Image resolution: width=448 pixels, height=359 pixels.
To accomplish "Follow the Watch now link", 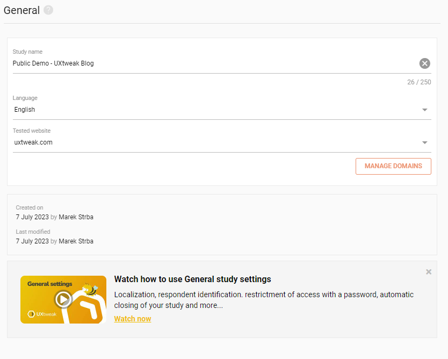I will [133, 319].
